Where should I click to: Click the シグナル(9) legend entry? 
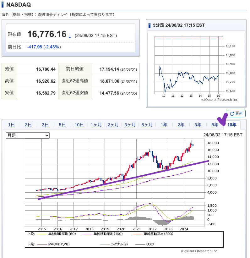[x=114, y=244]
